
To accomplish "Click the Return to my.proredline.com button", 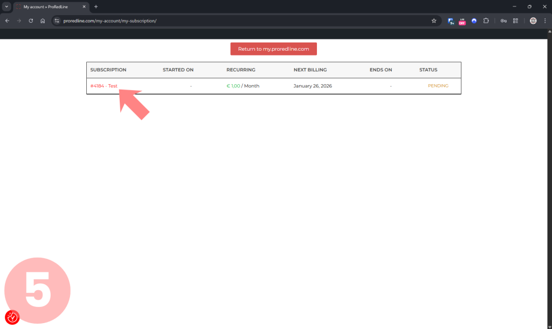I will point(273,49).
